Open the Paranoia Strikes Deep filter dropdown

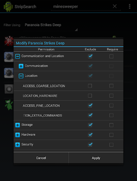point(50,27)
